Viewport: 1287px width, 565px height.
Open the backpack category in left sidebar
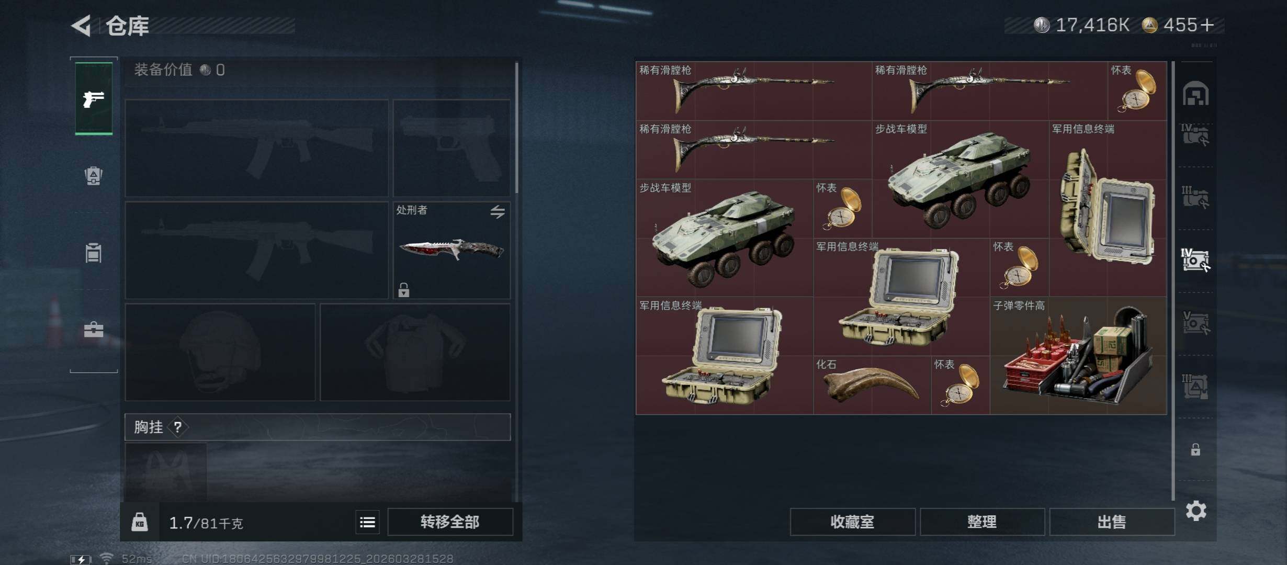94,175
